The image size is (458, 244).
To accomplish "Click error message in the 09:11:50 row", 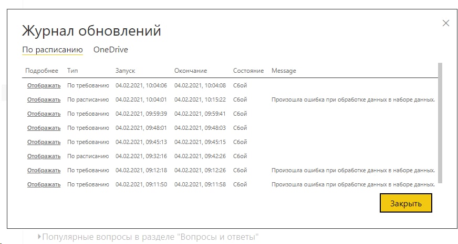I will (353, 184).
